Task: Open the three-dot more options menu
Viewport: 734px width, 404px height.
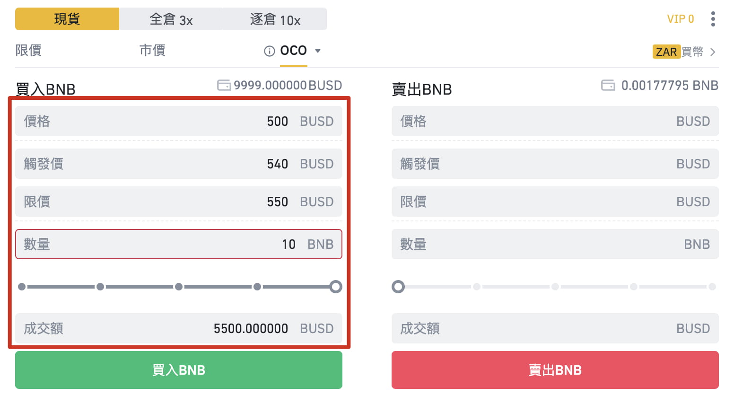Action: click(x=713, y=19)
